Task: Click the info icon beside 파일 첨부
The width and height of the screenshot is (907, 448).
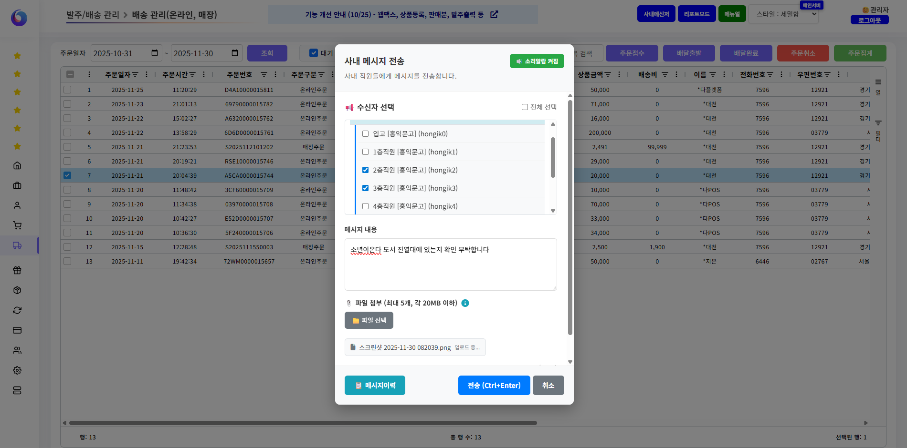Action: pyautogui.click(x=465, y=303)
